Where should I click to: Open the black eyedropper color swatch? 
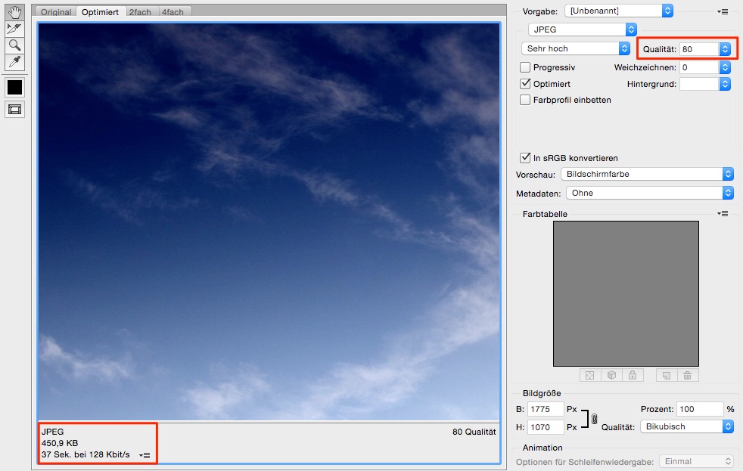coord(14,88)
